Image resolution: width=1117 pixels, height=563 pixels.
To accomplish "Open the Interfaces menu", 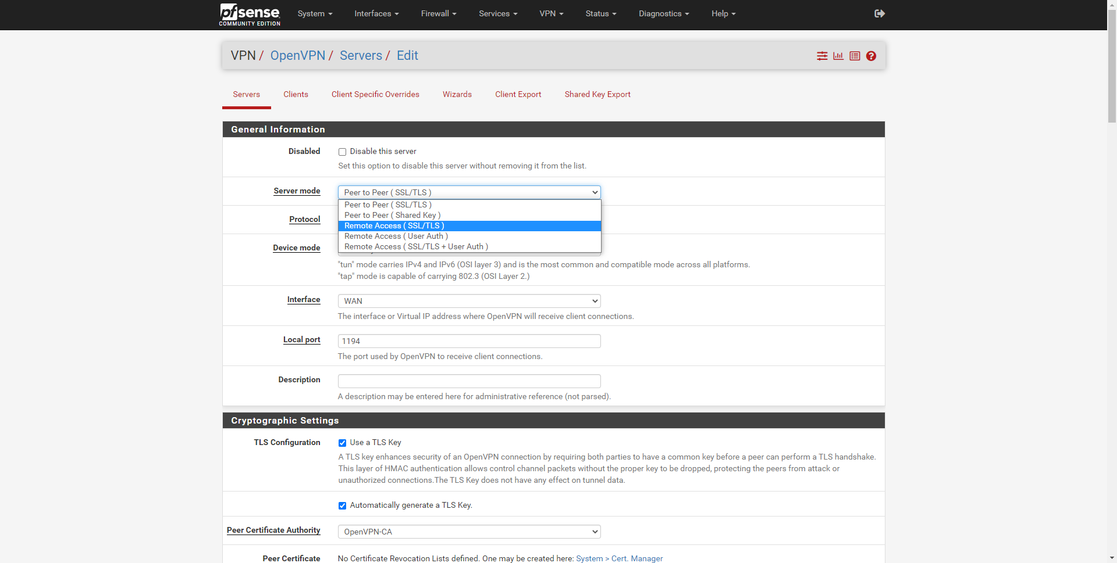I will (x=376, y=13).
